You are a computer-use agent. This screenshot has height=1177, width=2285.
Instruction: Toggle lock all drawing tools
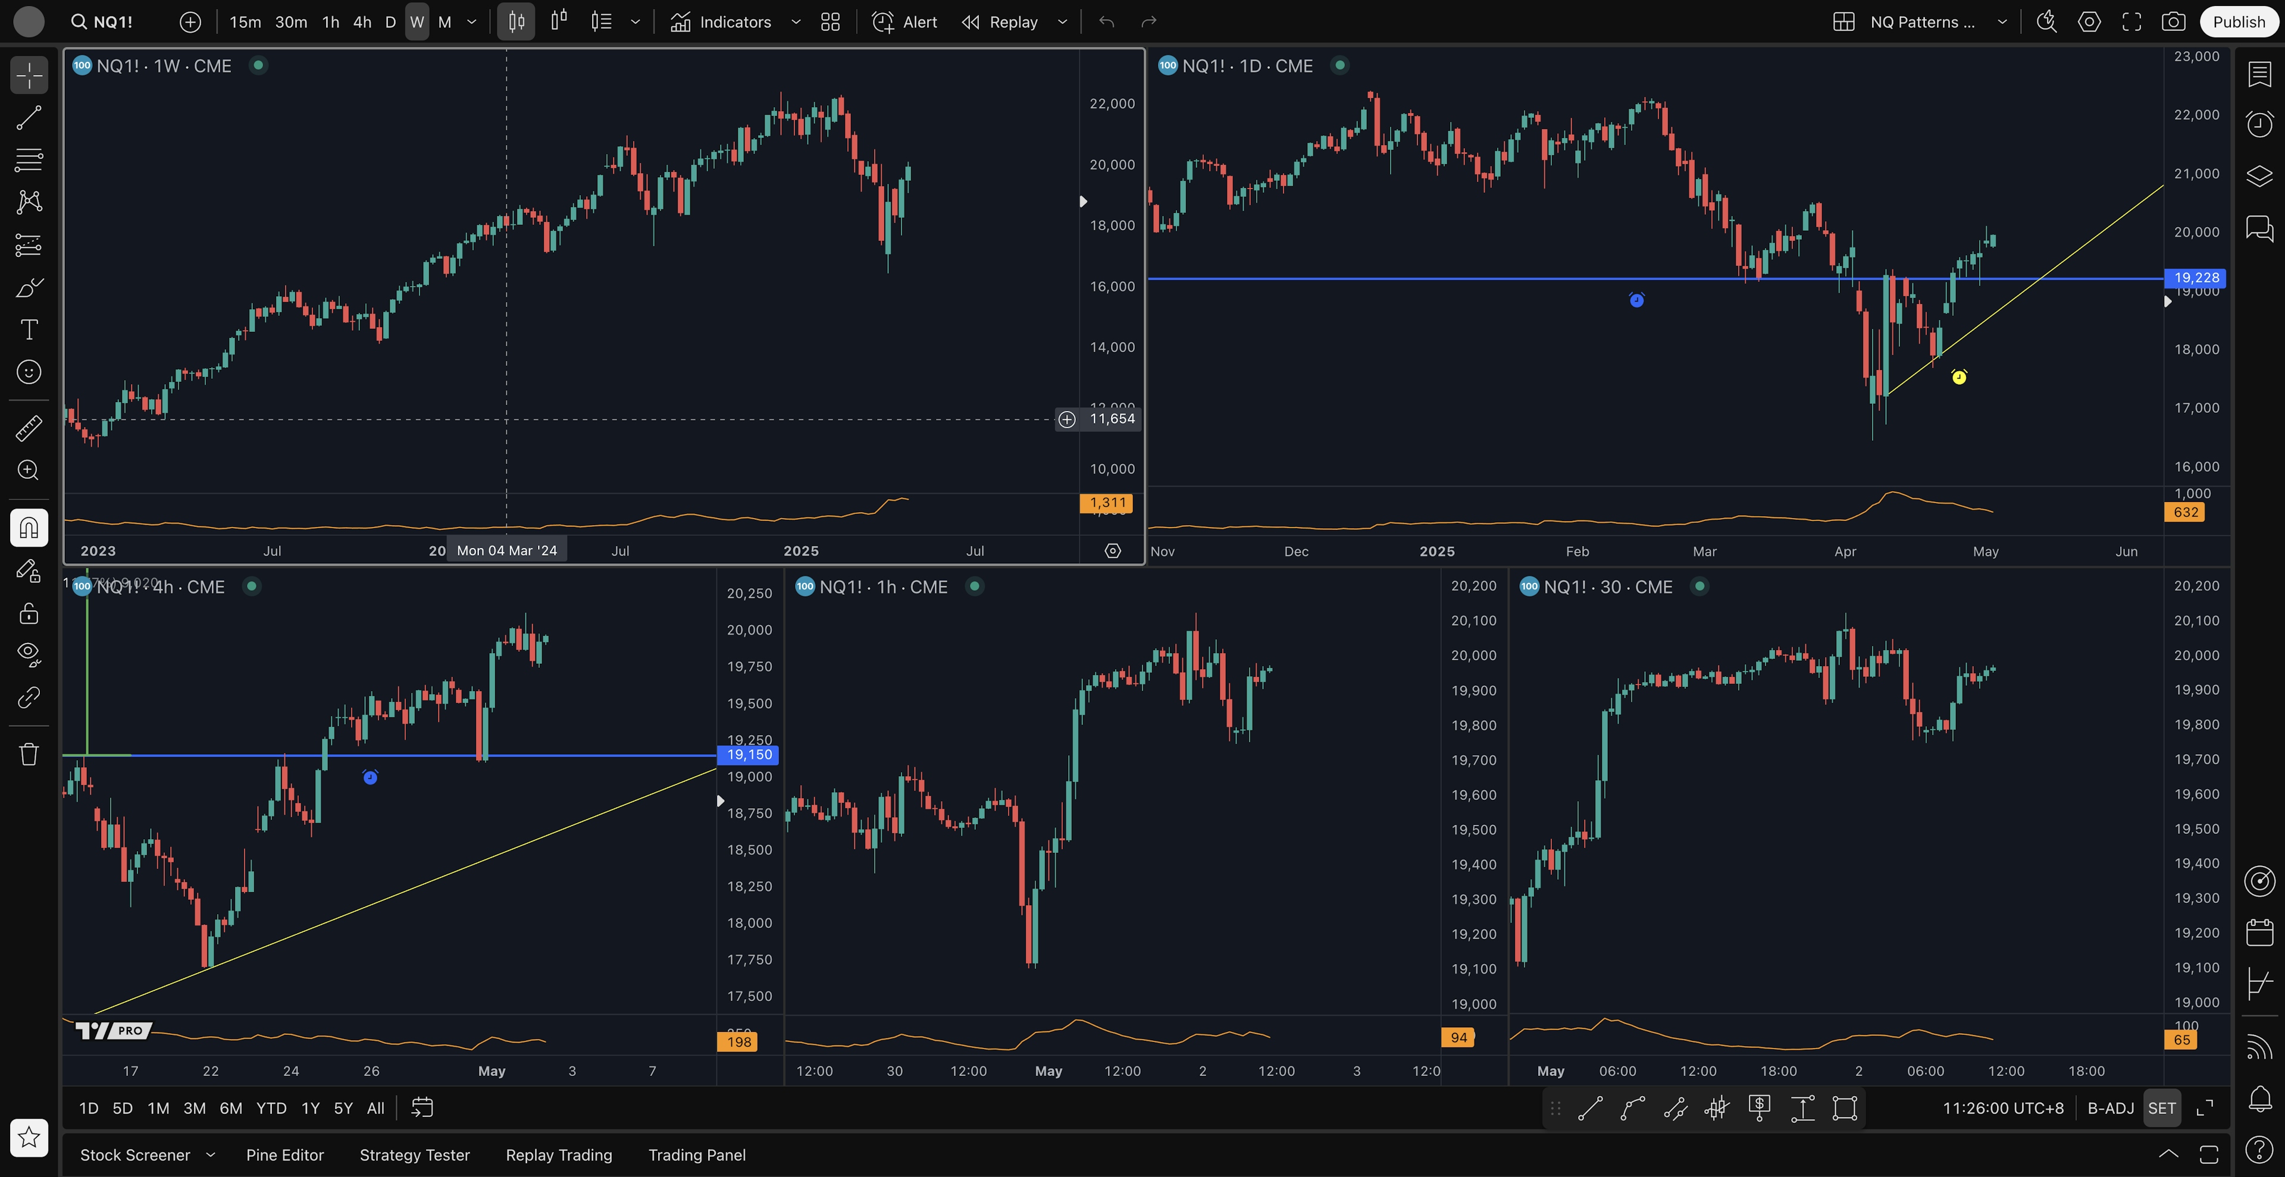29,613
